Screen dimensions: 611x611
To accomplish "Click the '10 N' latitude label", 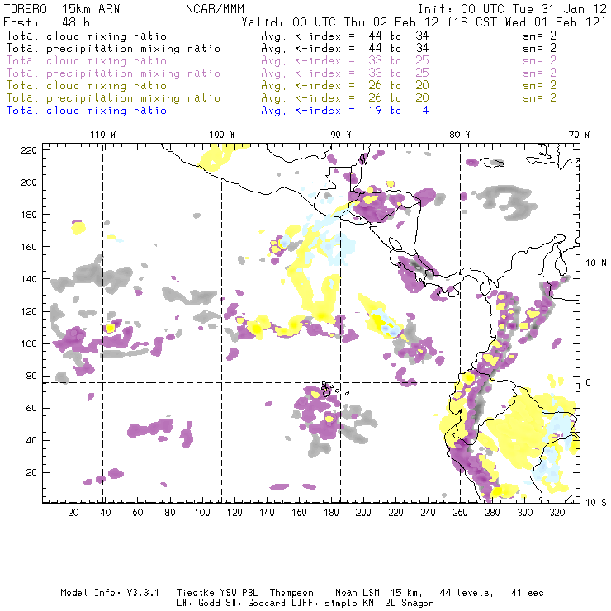I will (596, 263).
